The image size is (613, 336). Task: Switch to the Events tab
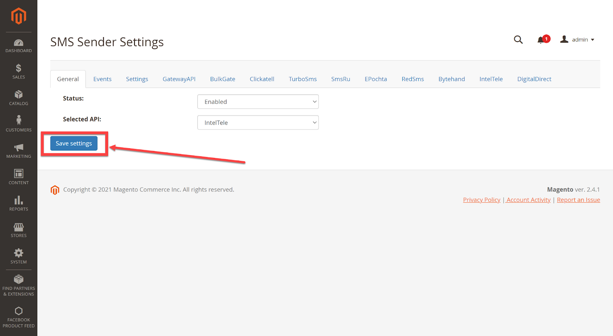pyautogui.click(x=102, y=79)
